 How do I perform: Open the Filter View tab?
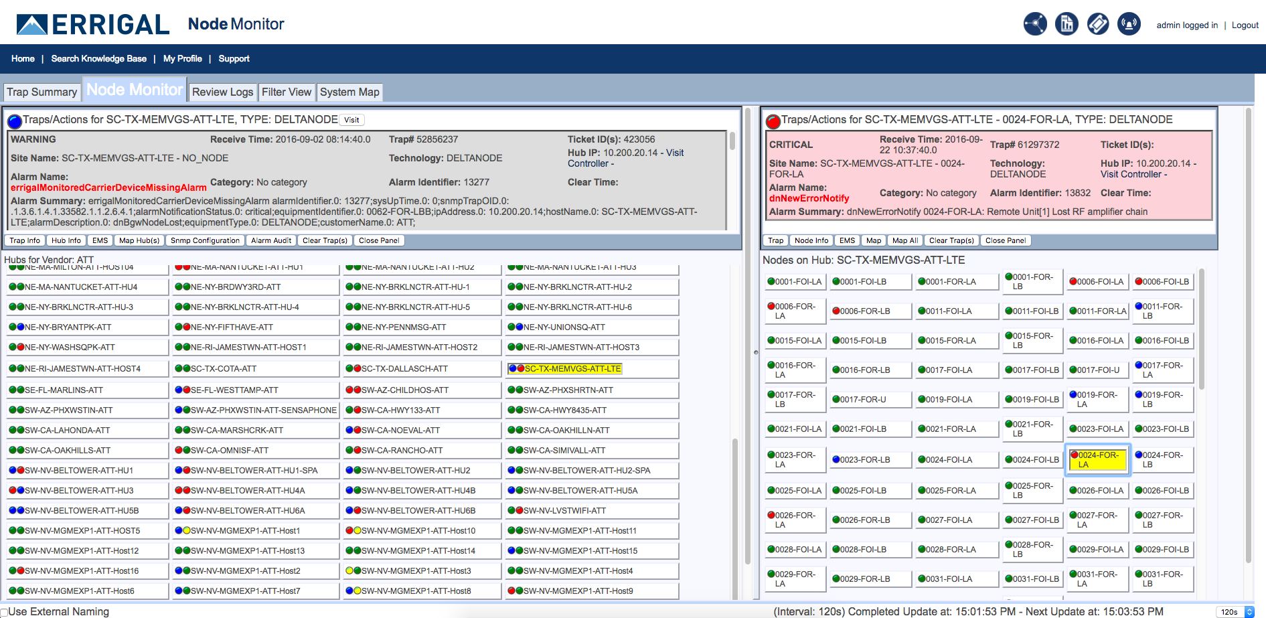point(287,92)
